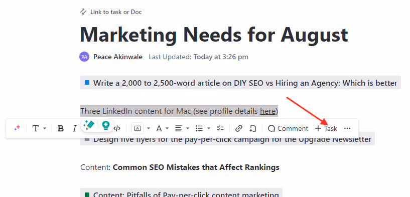Click the create subpage icon
The height and width of the screenshot is (197, 410).
coord(252,128)
